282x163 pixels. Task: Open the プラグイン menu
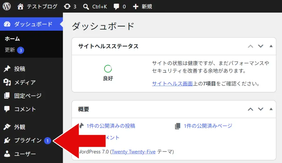[28, 140]
